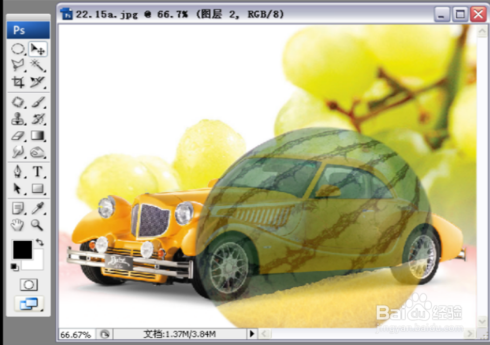Choose the Polygonal Lasso tool
490x345 pixels.
click(18, 65)
